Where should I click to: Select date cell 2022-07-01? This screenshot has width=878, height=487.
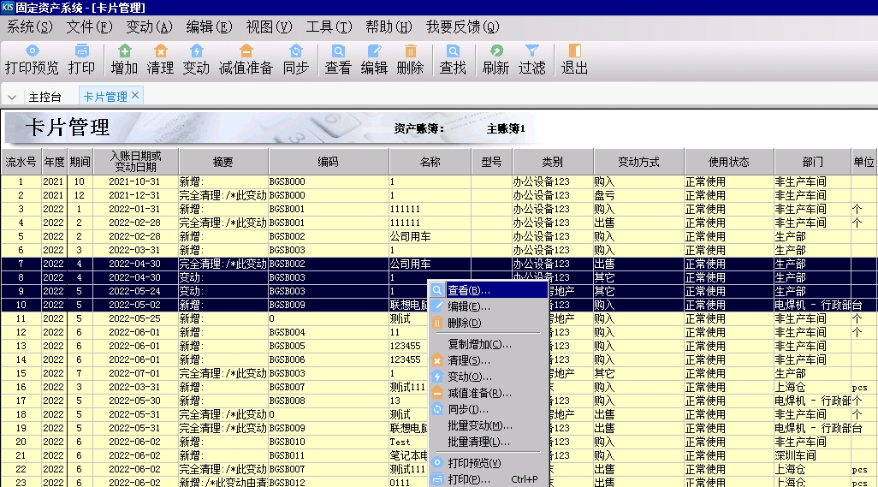135,373
